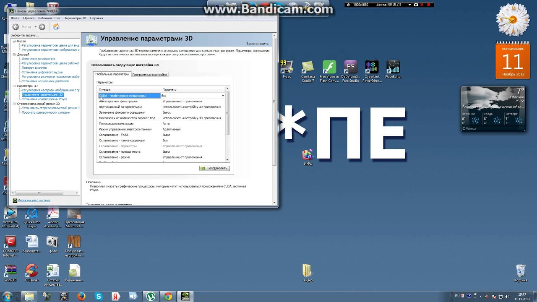Launch CCleaner from the desktop
Image resolution: width=537 pixels, height=302 pixels.
(32, 273)
